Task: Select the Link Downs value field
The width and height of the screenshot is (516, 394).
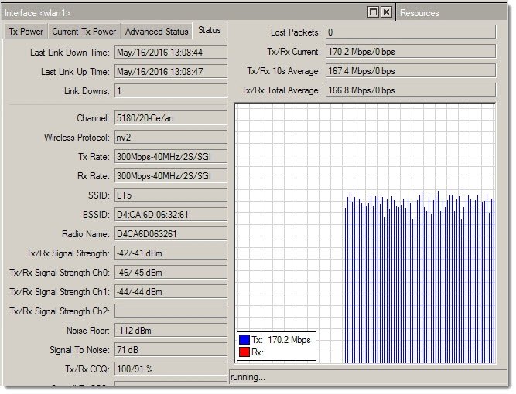Action: point(171,91)
